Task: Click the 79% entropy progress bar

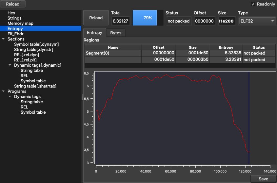Action: [148, 18]
